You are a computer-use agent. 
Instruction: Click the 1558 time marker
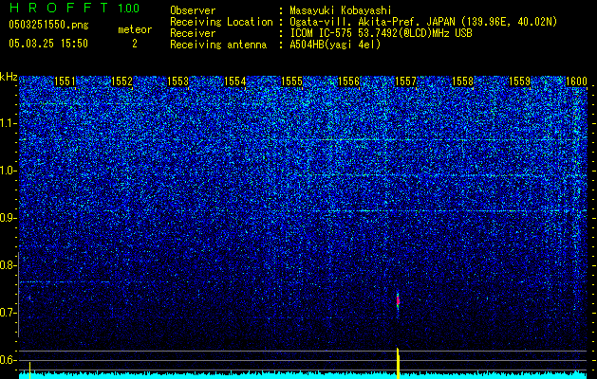click(462, 81)
